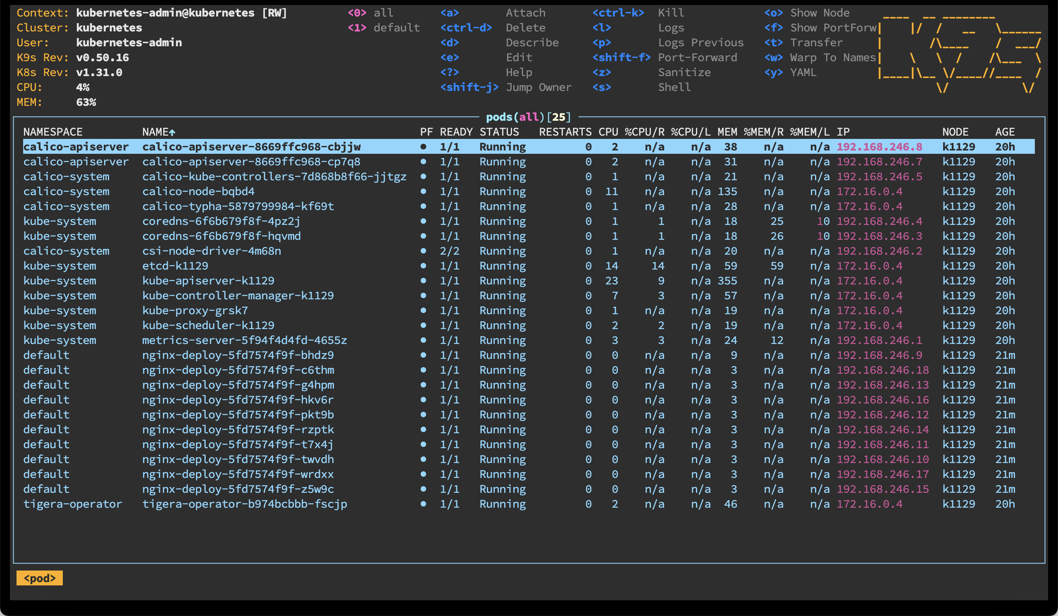The width and height of the screenshot is (1058, 616).
Task: Click the pods(all)[25] table title
Action: (x=529, y=117)
